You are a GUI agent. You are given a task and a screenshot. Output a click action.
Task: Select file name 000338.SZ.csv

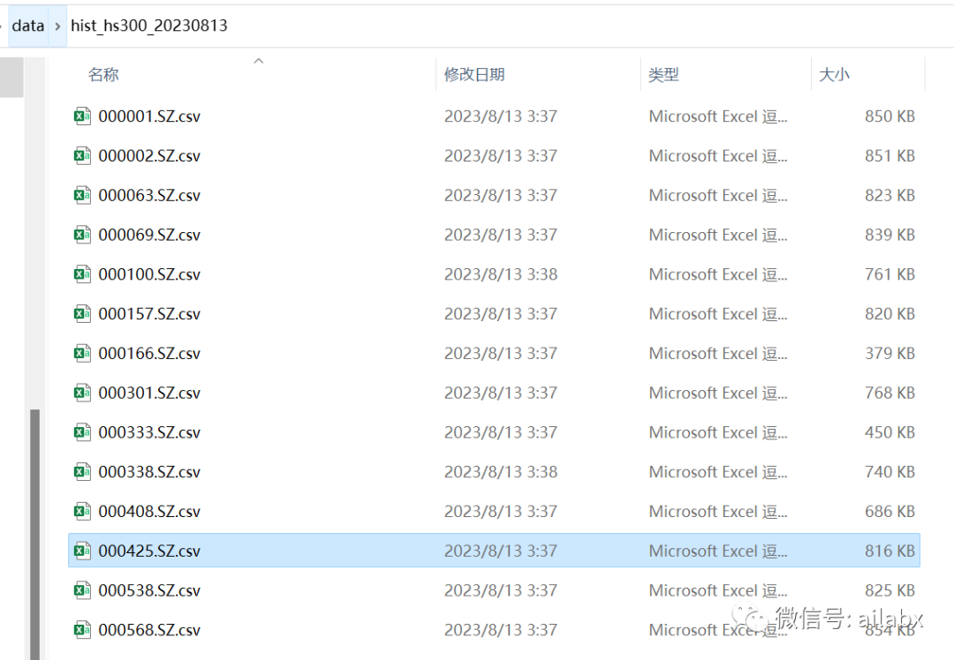149,471
